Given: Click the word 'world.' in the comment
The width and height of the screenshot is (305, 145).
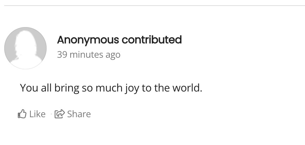Looking at the screenshot, I should coord(187,88).
